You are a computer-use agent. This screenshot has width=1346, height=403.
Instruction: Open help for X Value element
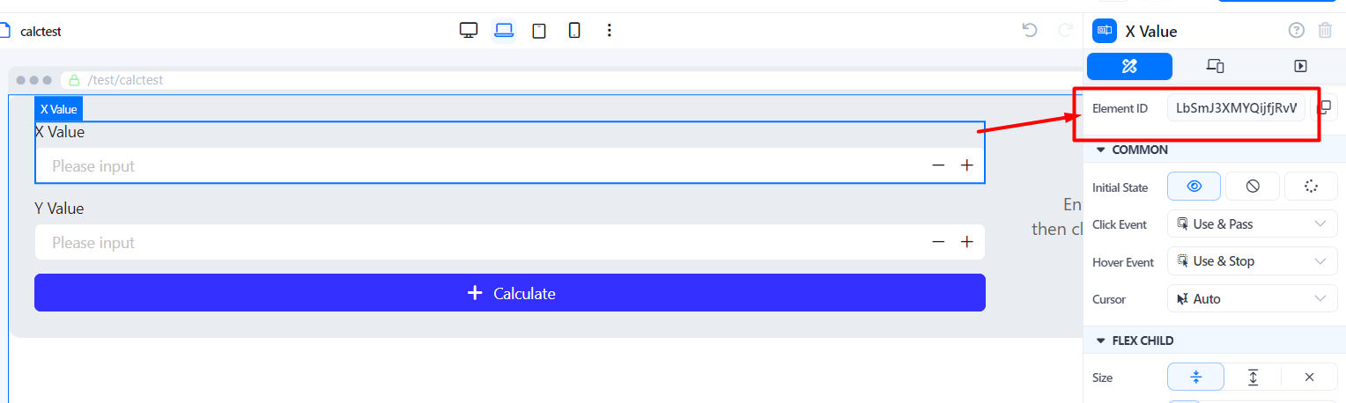[1296, 31]
